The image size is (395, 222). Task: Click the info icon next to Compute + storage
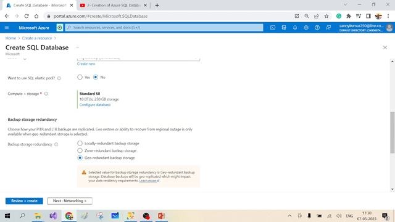(x=46, y=94)
